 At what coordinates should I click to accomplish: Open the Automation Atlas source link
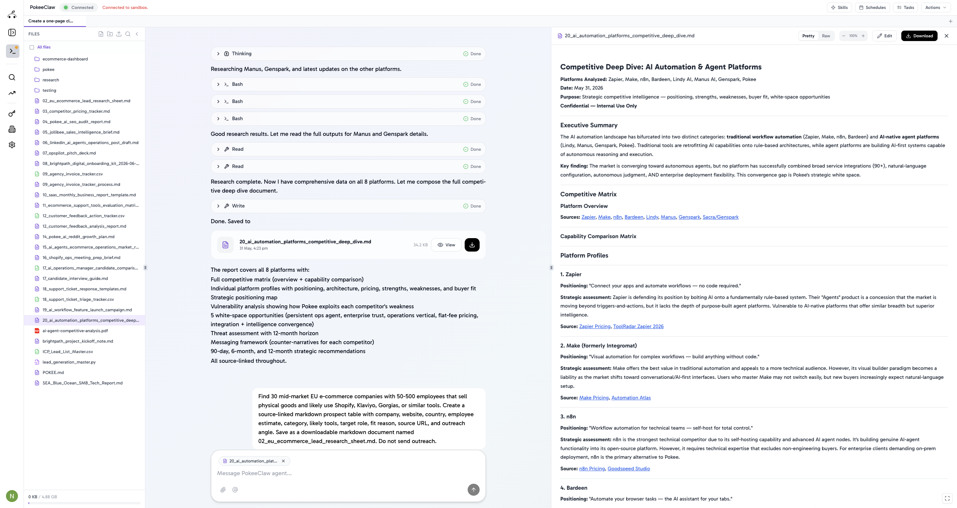(x=631, y=398)
